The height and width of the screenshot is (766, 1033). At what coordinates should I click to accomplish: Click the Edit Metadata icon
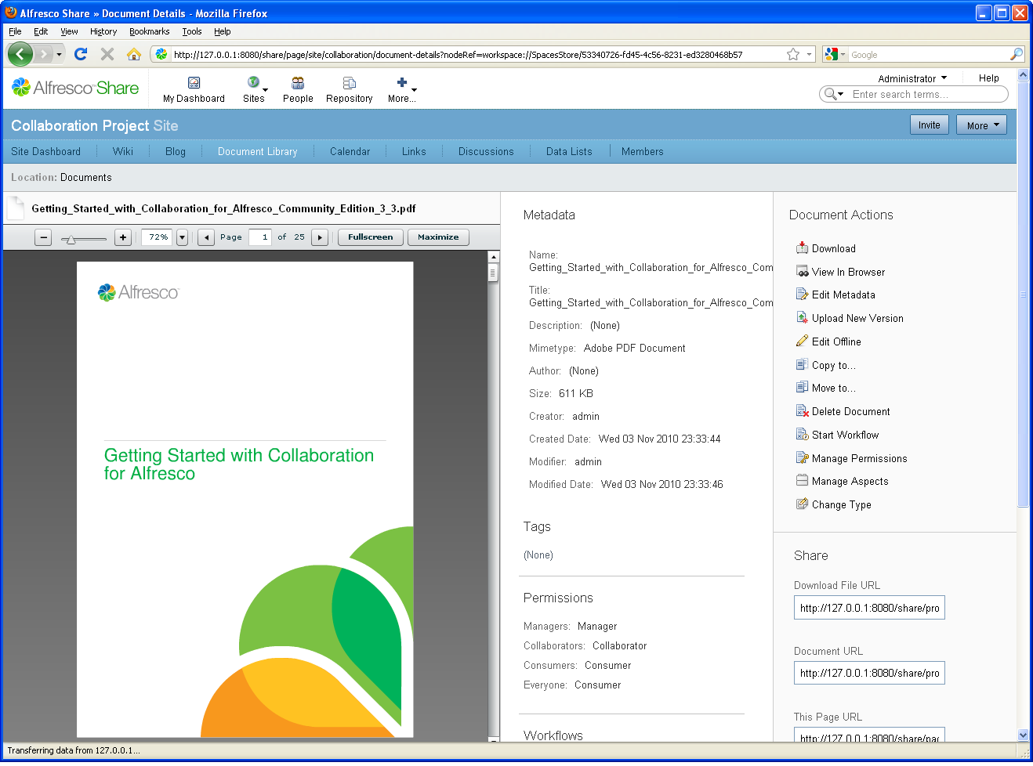pos(802,294)
